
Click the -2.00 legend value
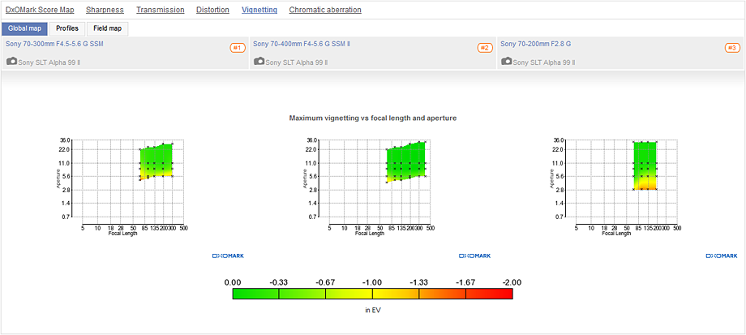click(512, 282)
